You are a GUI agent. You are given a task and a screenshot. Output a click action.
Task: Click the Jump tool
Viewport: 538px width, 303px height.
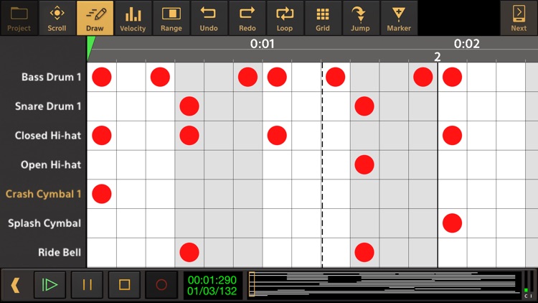[x=360, y=18]
